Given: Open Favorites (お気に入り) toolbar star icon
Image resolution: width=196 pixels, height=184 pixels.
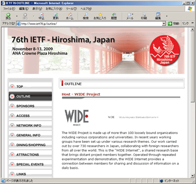Looking at the screenshot, I should [100, 16].
